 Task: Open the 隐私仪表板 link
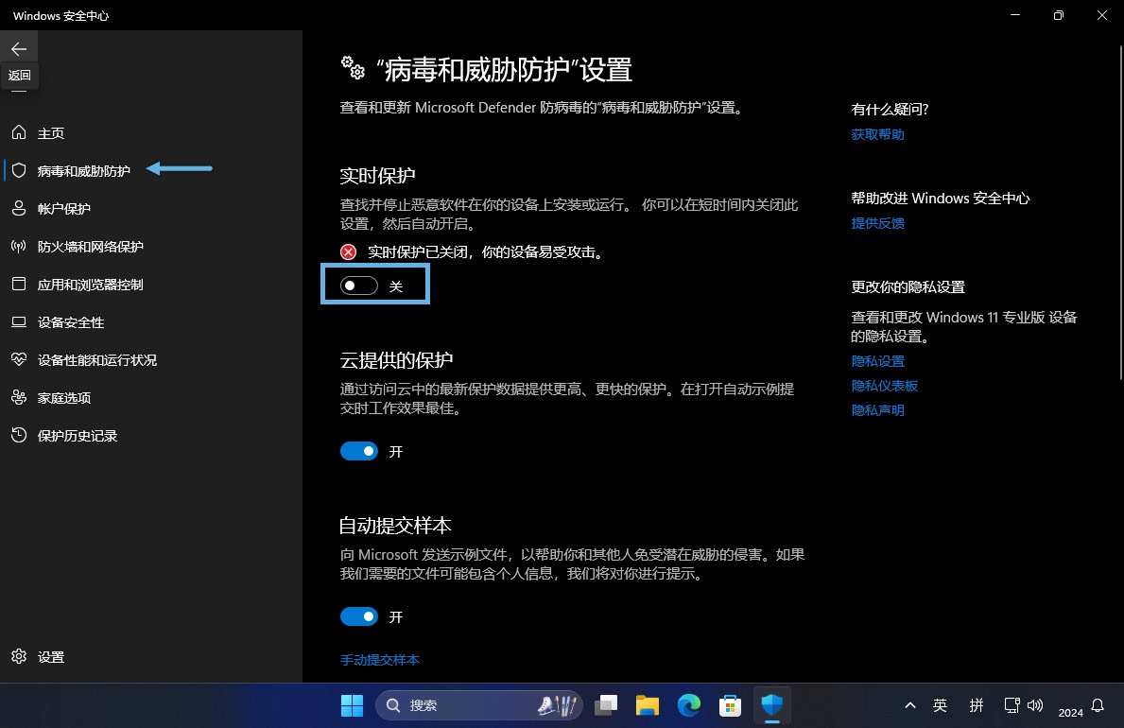pyautogui.click(x=885, y=386)
